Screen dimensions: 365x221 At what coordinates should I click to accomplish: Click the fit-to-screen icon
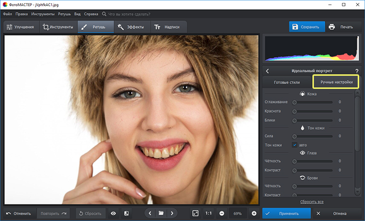point(195,213)
